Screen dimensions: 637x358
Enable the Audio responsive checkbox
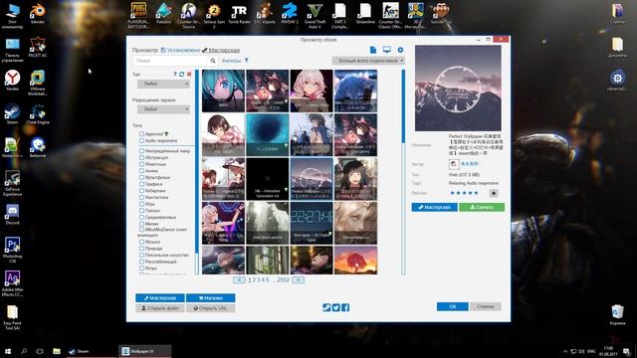click(x=141, y=140)
